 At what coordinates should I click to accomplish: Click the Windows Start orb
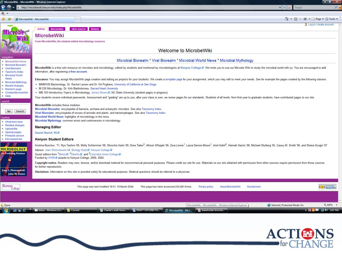(6, 210)
